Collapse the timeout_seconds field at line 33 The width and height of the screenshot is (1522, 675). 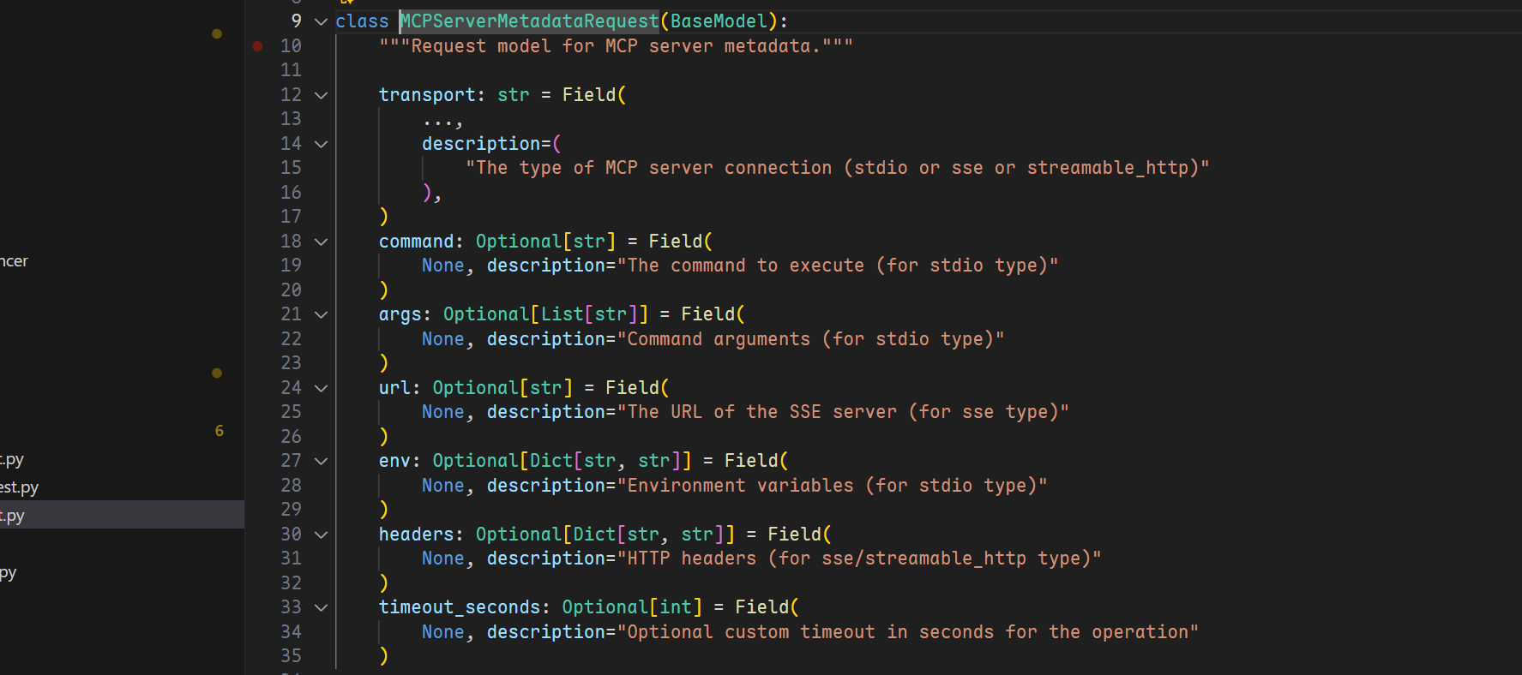pyautogui.click(x=322, y=607)
